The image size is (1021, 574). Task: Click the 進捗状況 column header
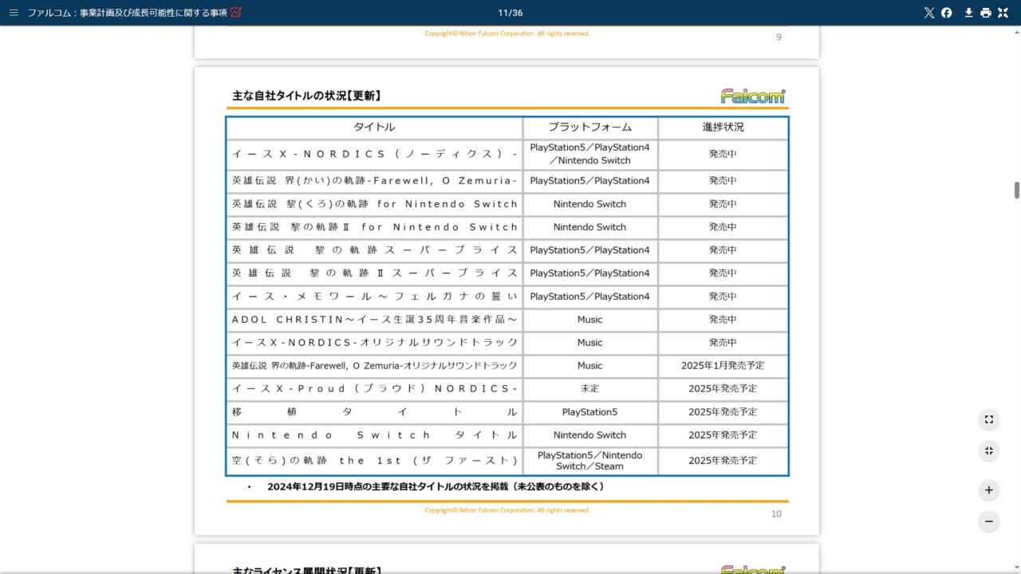pos(723,128)
